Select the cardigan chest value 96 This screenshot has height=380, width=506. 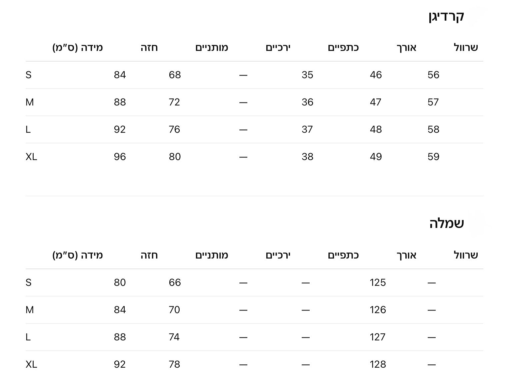click(120, 157)
